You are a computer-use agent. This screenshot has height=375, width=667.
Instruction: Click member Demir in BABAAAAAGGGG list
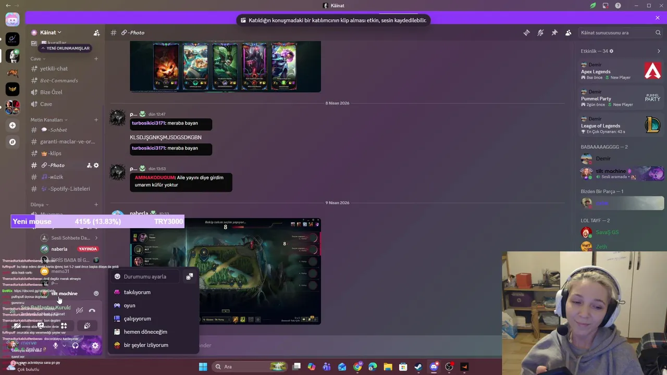(x=621, y=158)
